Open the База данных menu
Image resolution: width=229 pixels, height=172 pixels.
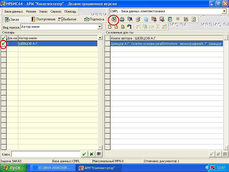(14, 11)
